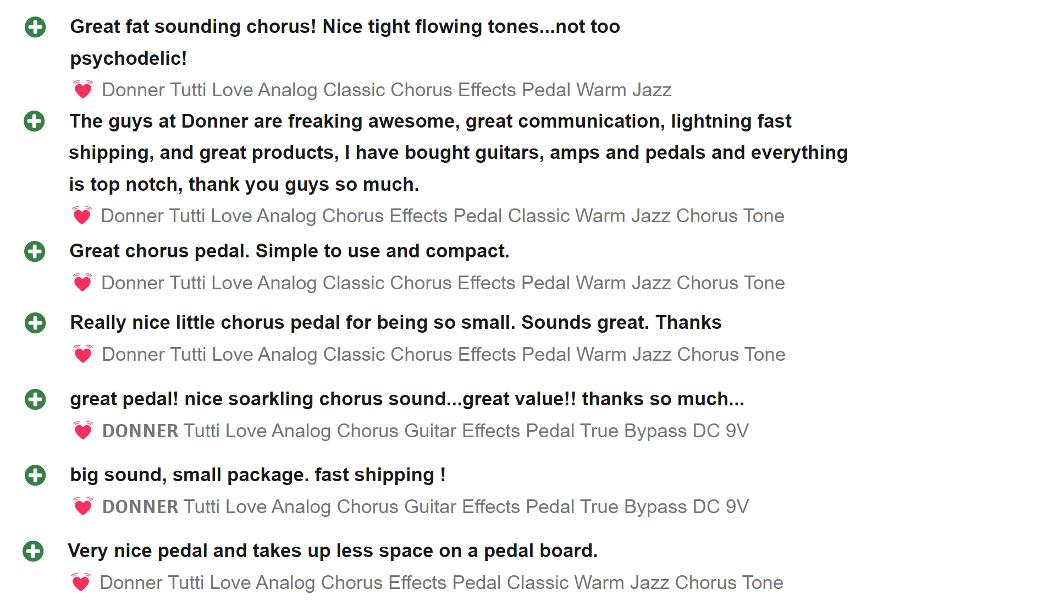The width and height of the screenshot is (1054, 611).
Task: Open product link ending in "Pedal Warm Jazz" under first review
Action: point(387,90)
